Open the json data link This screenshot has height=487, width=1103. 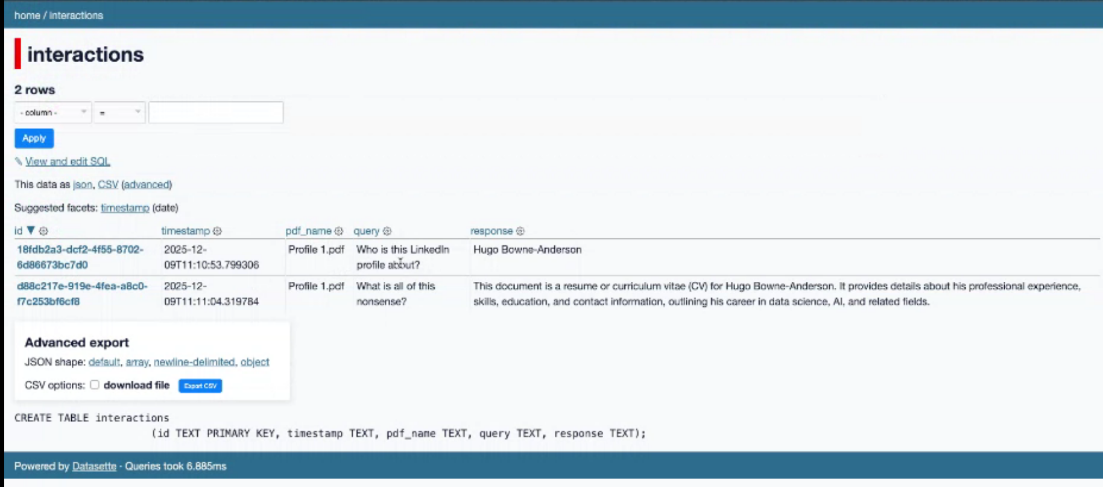click(x=82, y=185)
